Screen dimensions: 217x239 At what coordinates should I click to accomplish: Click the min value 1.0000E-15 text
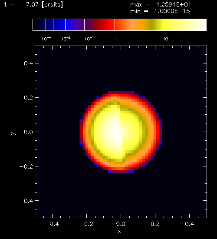pyautogui.click(x=172, y=11)
